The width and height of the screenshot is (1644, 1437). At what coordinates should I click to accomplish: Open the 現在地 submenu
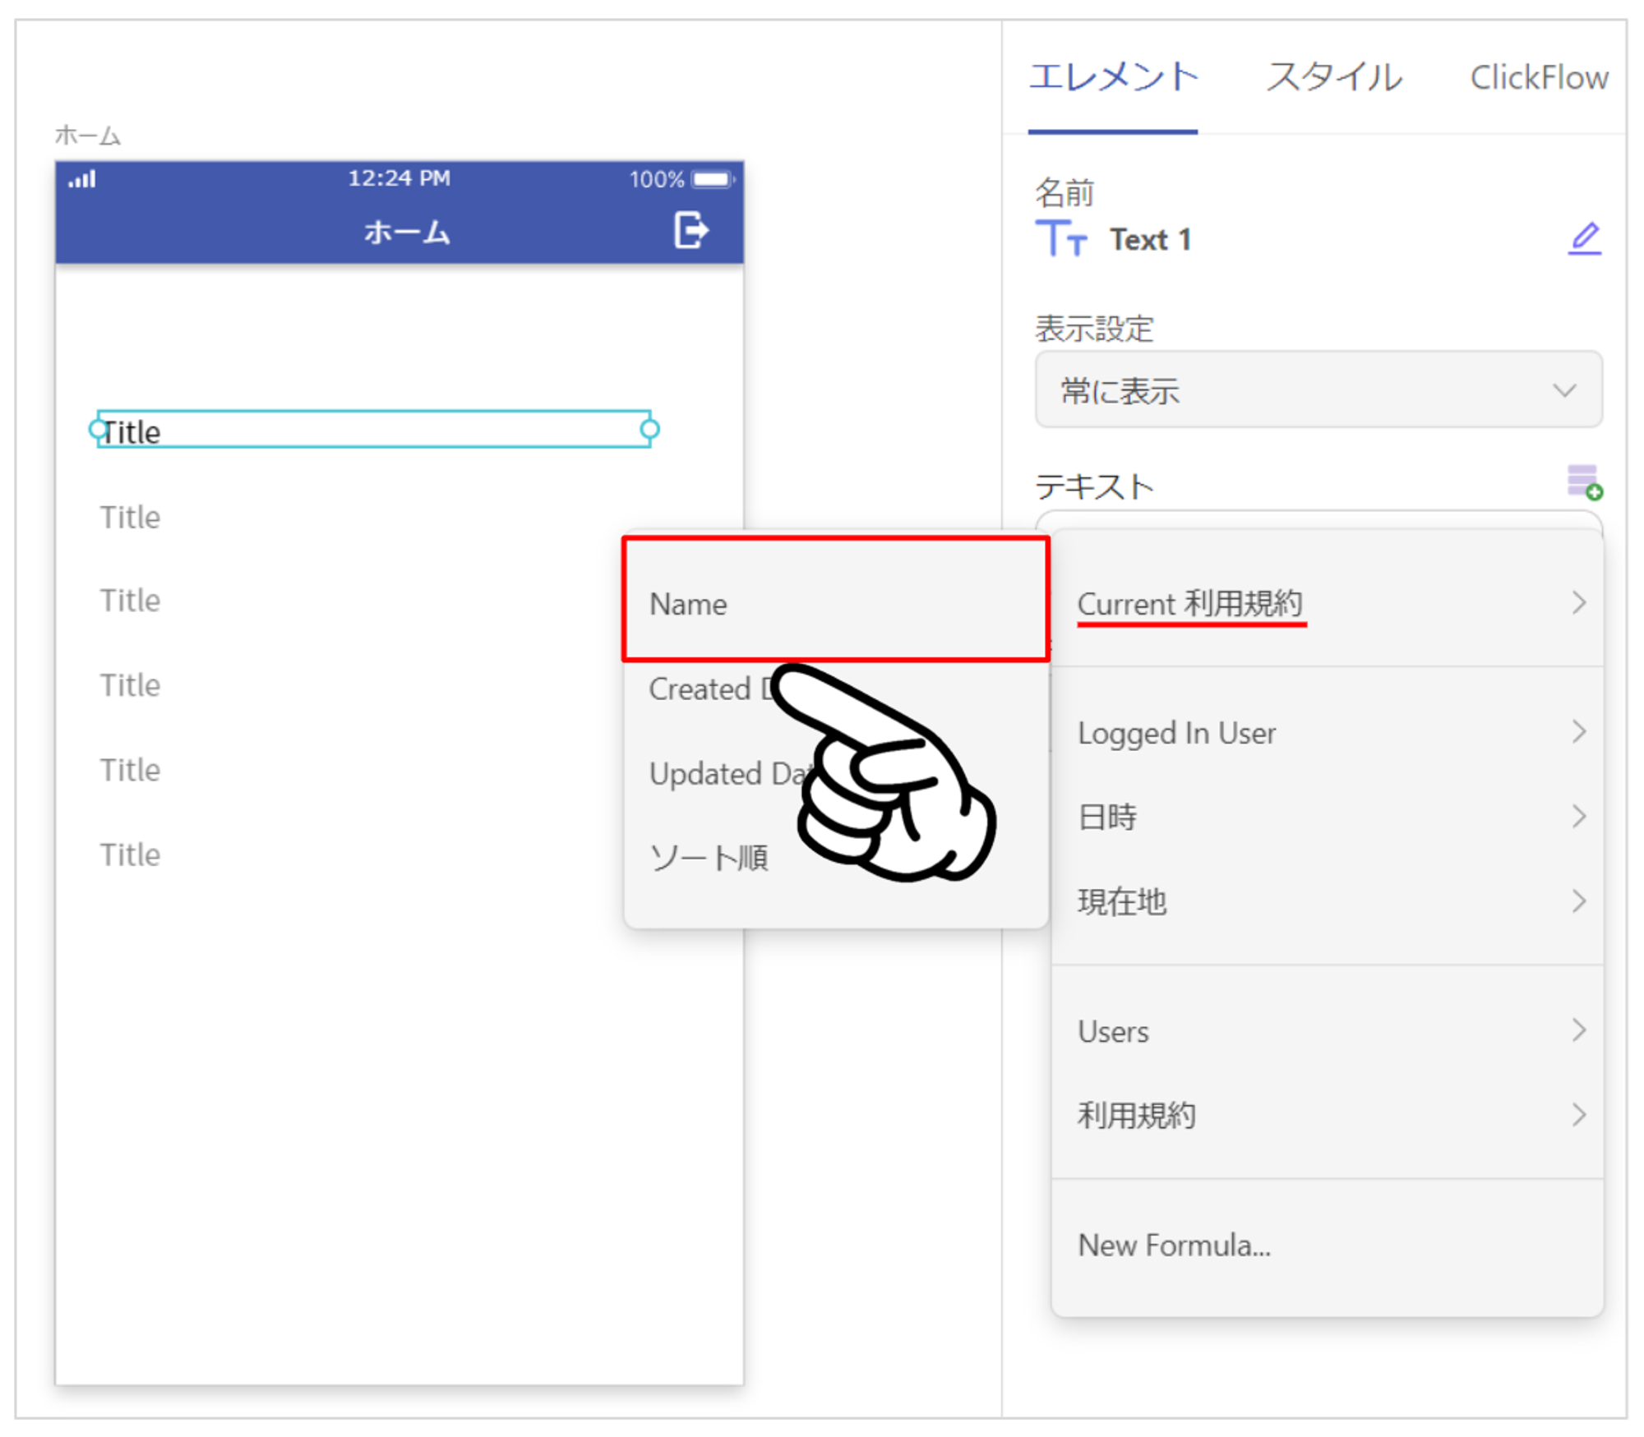(1327, 901)
